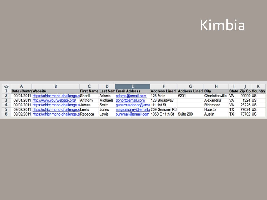Select cell containing '#201'

point(190,96)
